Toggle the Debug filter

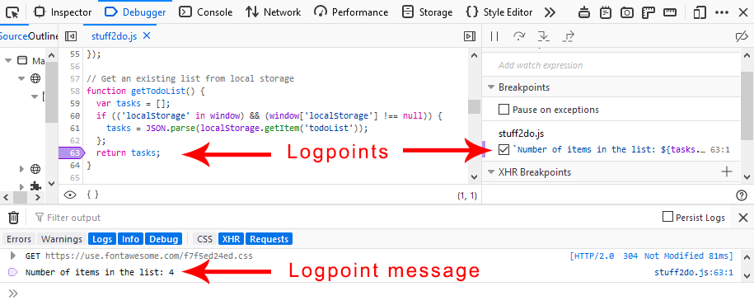[163, 239]
